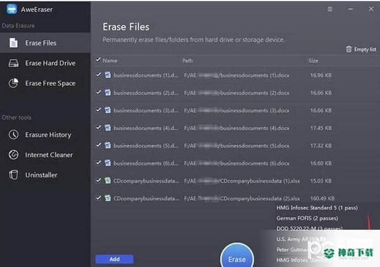Sort list by Size column header
Viewport: 380px width, 267px height.
(313, 61)
